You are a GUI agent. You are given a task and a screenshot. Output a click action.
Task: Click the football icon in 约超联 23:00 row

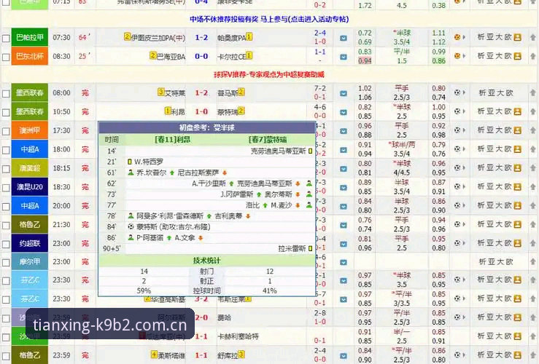[457, 243]
